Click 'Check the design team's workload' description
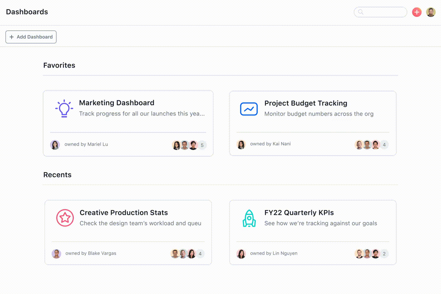This screenshot has width=441, height=294. click(141, 223)
